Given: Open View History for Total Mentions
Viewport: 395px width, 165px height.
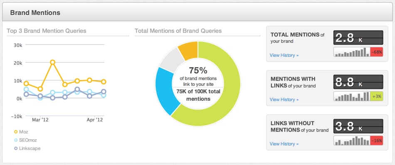Looking at the screenshot, I should [284, 55].
